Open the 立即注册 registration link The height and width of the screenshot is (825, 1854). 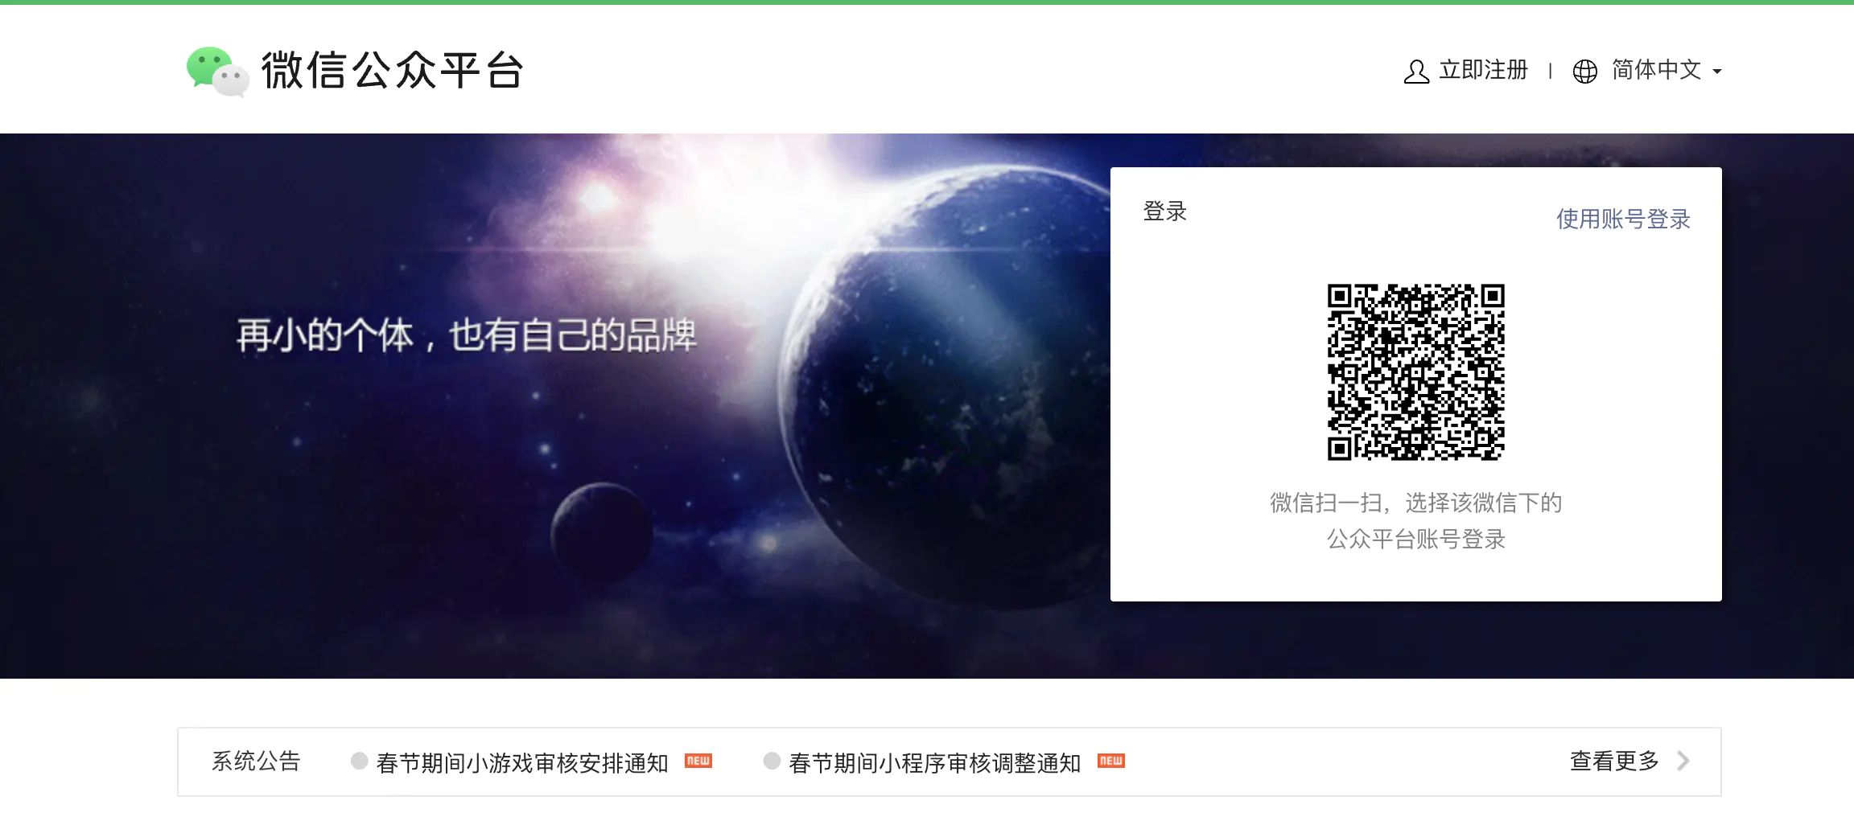point(1483,70)
